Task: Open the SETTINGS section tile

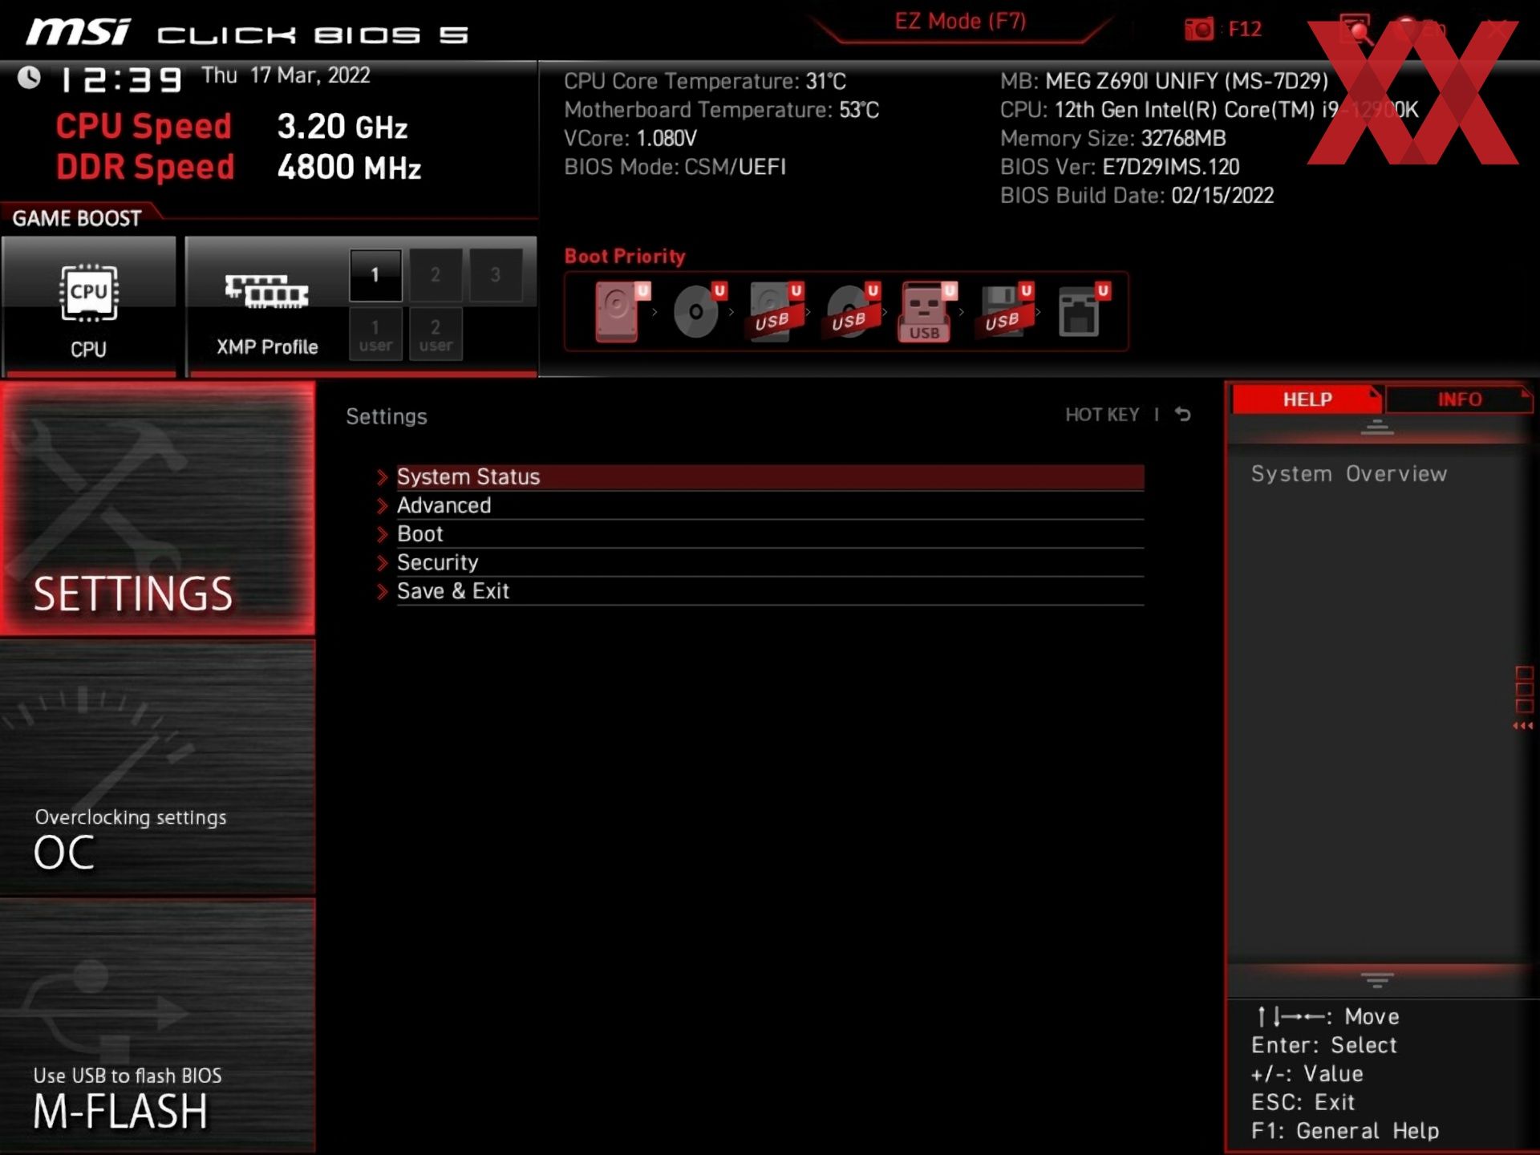Action: pos(157,509)
